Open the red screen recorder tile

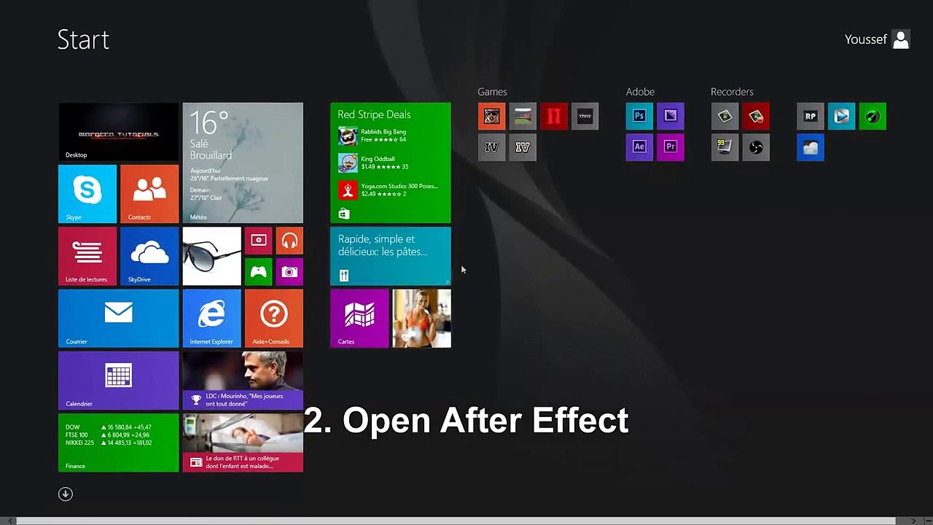pos(756,116)
